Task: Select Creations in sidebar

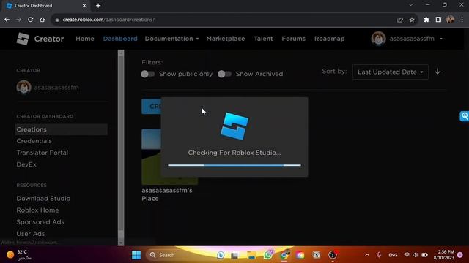Action: click(x=62, y=129)
